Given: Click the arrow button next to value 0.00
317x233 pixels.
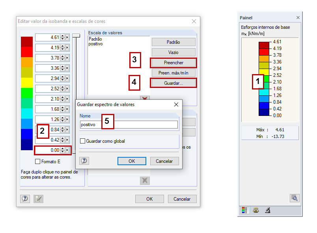Looking at the screenshot, I should click(x=67, y=150).
